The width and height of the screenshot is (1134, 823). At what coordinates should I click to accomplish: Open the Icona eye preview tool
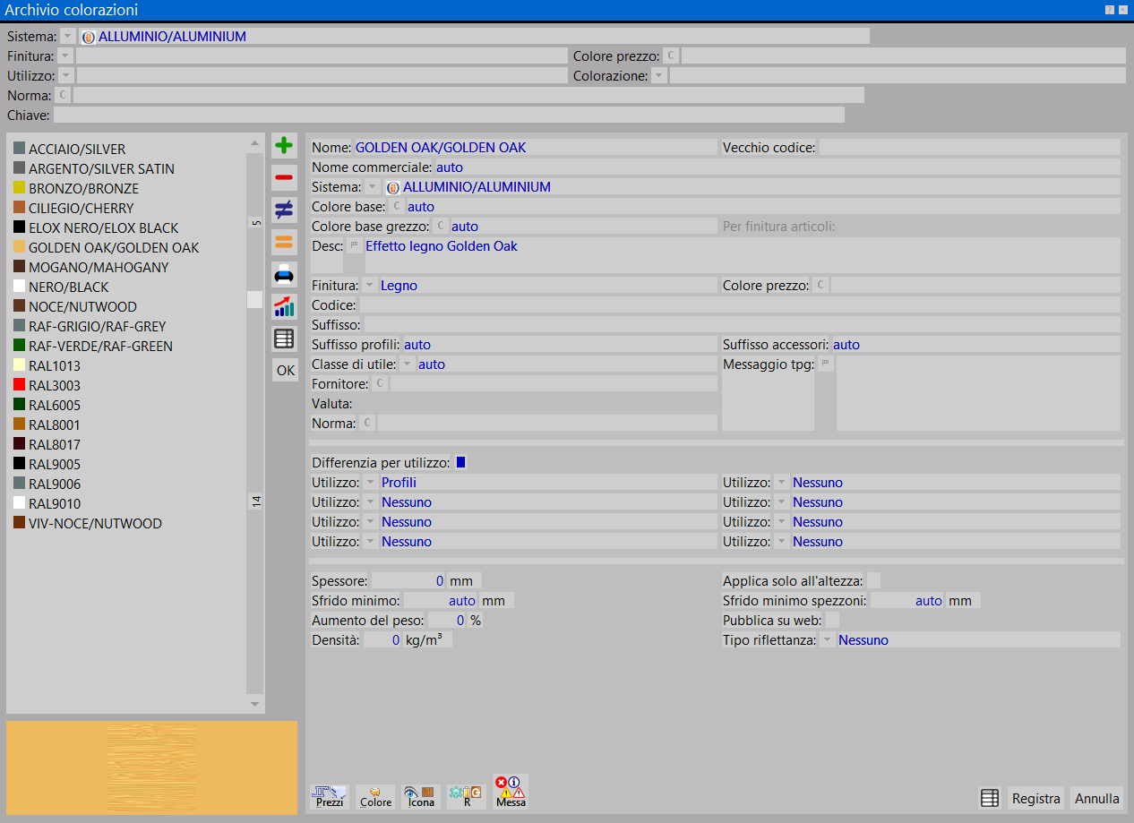[419, 795]
